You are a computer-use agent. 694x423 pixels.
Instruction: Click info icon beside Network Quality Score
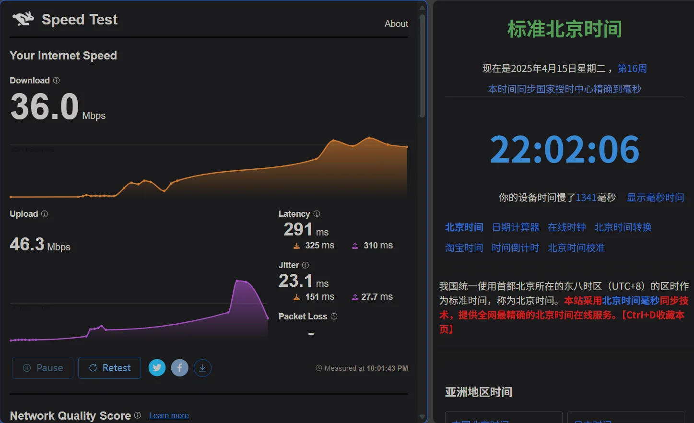click(138, 415)
